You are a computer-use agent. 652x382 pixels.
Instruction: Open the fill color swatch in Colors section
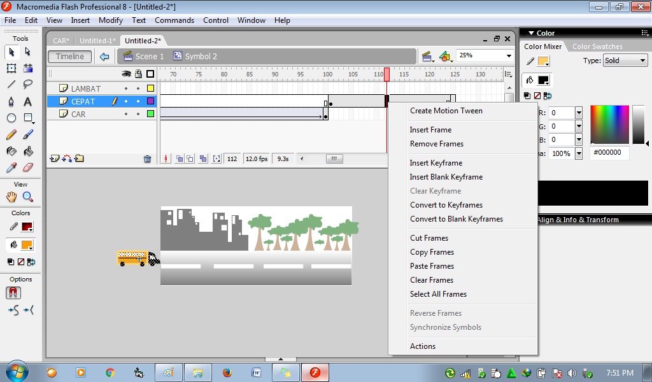tap(26, 244)
